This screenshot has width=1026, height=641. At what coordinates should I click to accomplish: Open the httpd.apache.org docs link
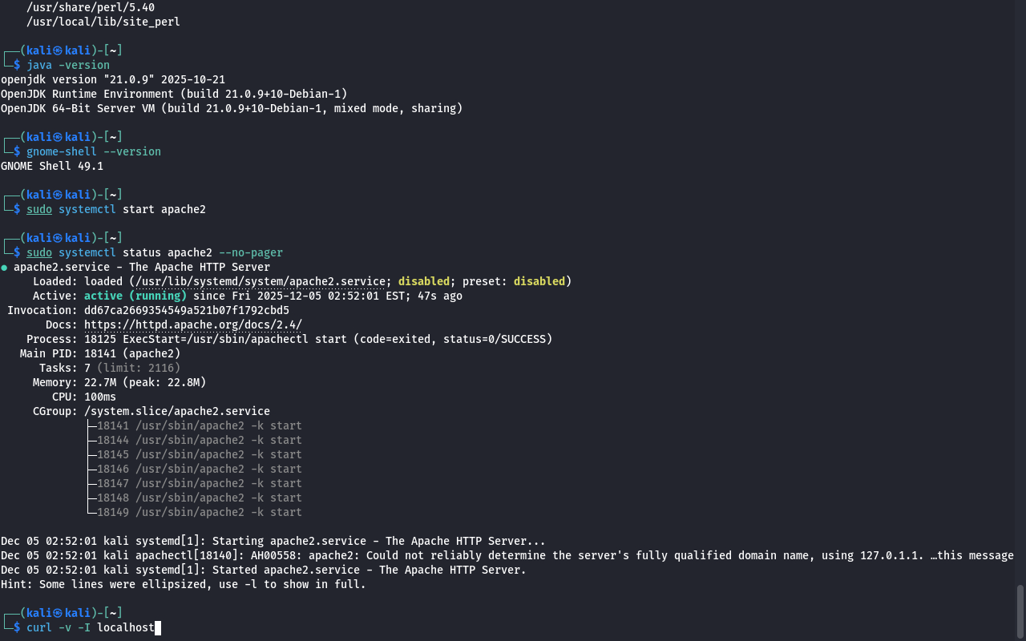(x=192, y=325)
